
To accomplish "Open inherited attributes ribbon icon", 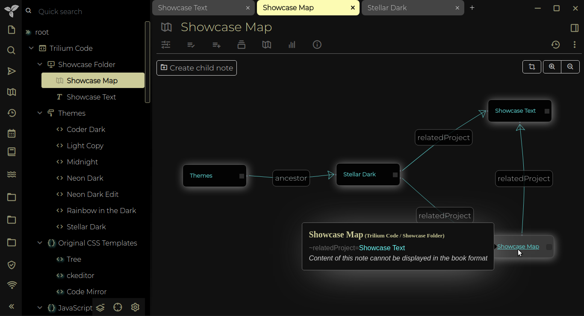I will click(216, 44).
